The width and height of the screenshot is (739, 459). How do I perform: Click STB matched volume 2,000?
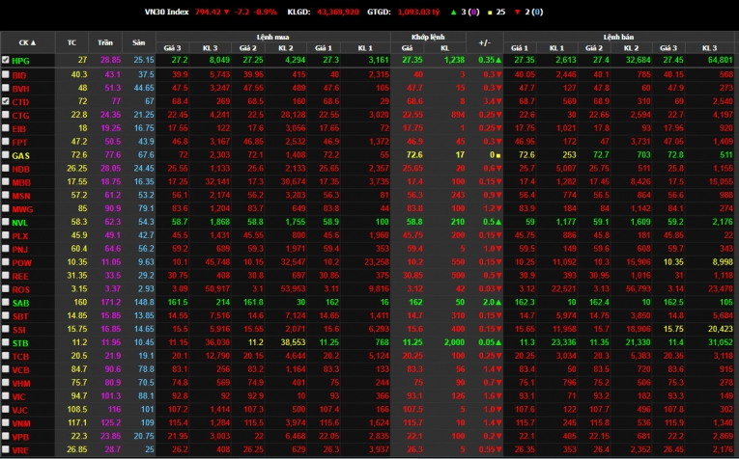point(454,342)
